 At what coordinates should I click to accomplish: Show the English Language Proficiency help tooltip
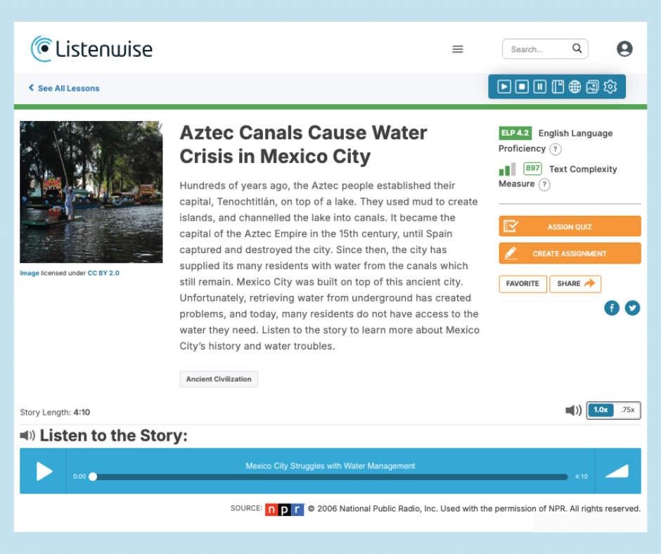556,149
